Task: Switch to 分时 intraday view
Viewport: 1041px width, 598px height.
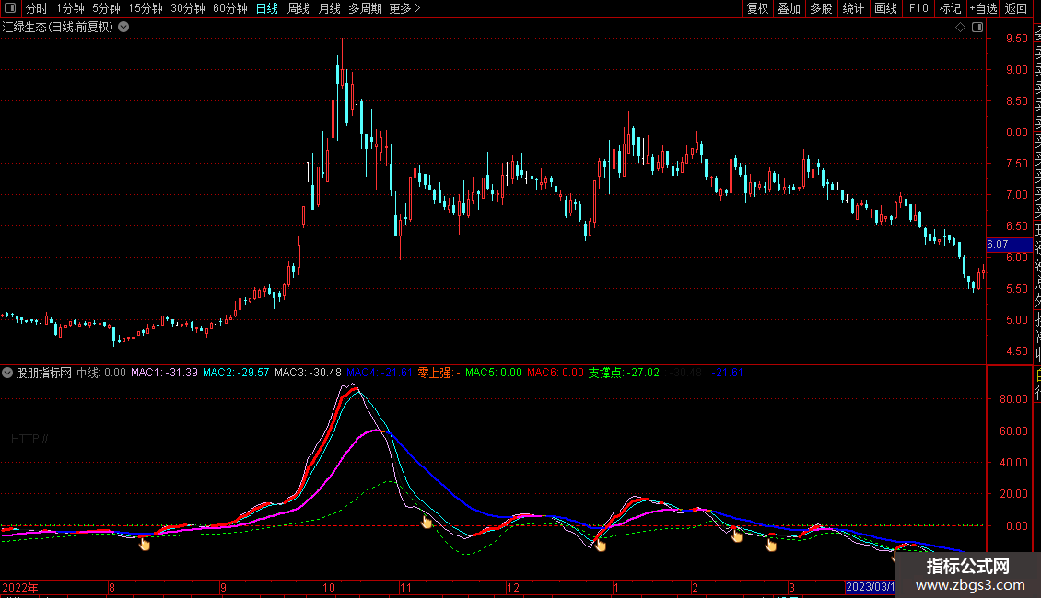Action: pyautogui.click(x=37, y=8)
